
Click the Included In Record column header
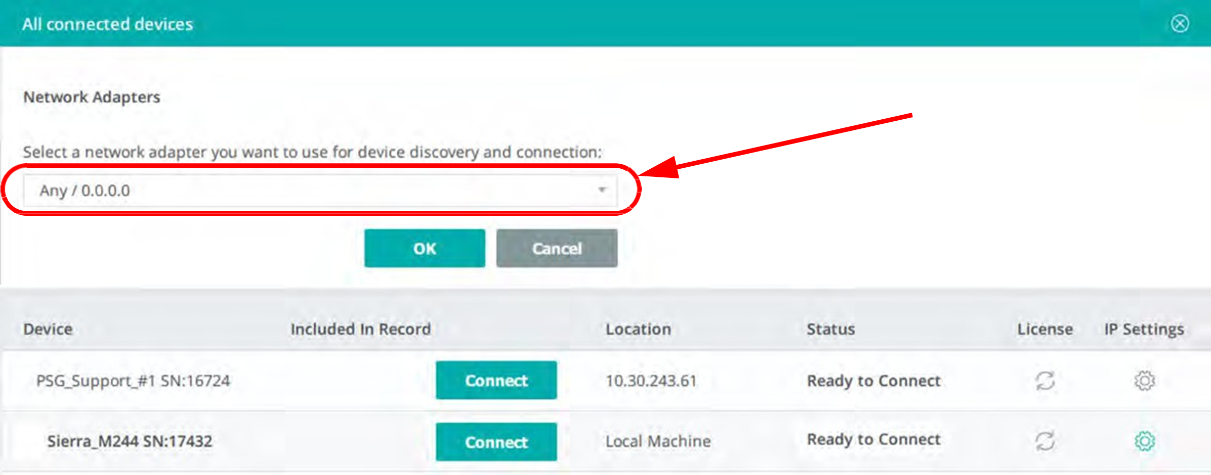360,329
